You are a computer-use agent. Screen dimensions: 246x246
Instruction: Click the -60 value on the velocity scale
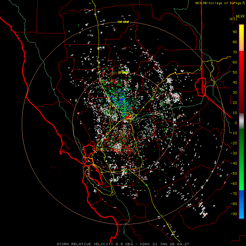pyautogui.click(x=234, y=184)
